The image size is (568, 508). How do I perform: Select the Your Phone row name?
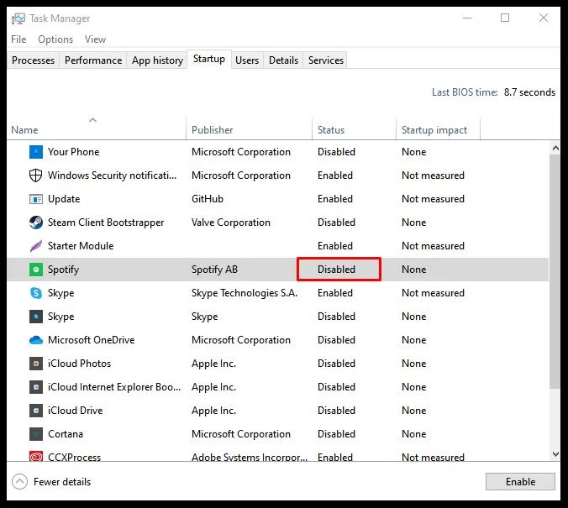click(x=74, y=152)
